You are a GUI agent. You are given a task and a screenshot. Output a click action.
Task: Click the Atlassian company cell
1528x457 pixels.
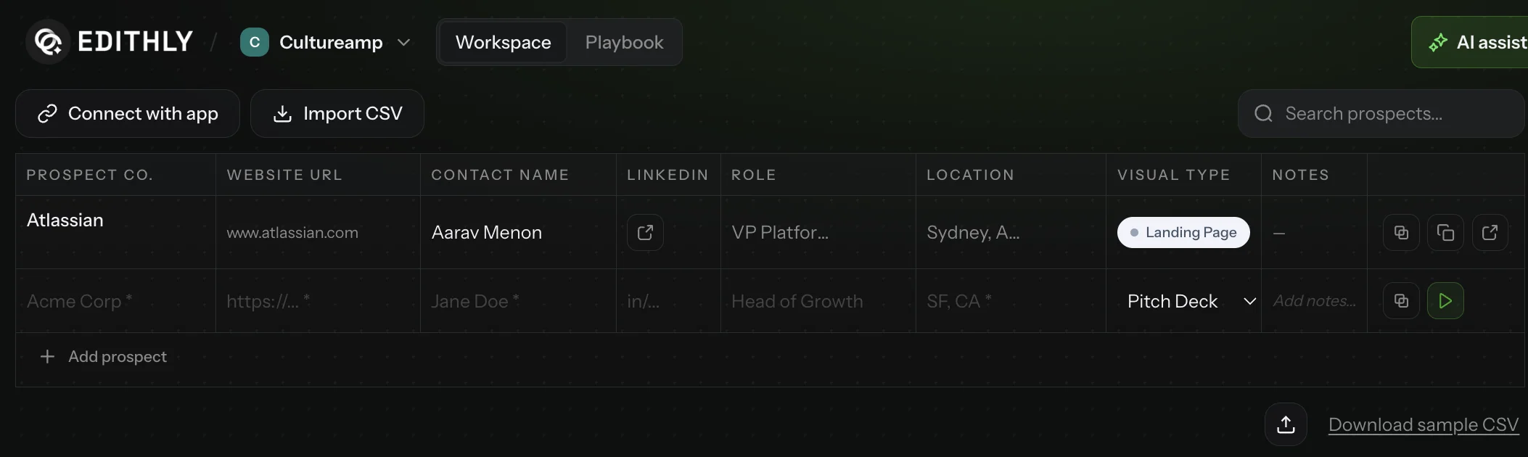pyautogui.click(x=116, y=232)
